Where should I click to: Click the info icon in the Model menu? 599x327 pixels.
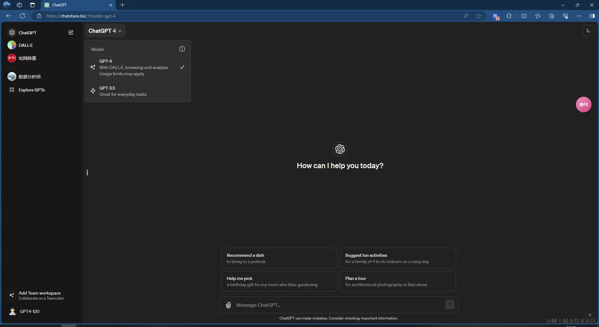tap(182, 49)
